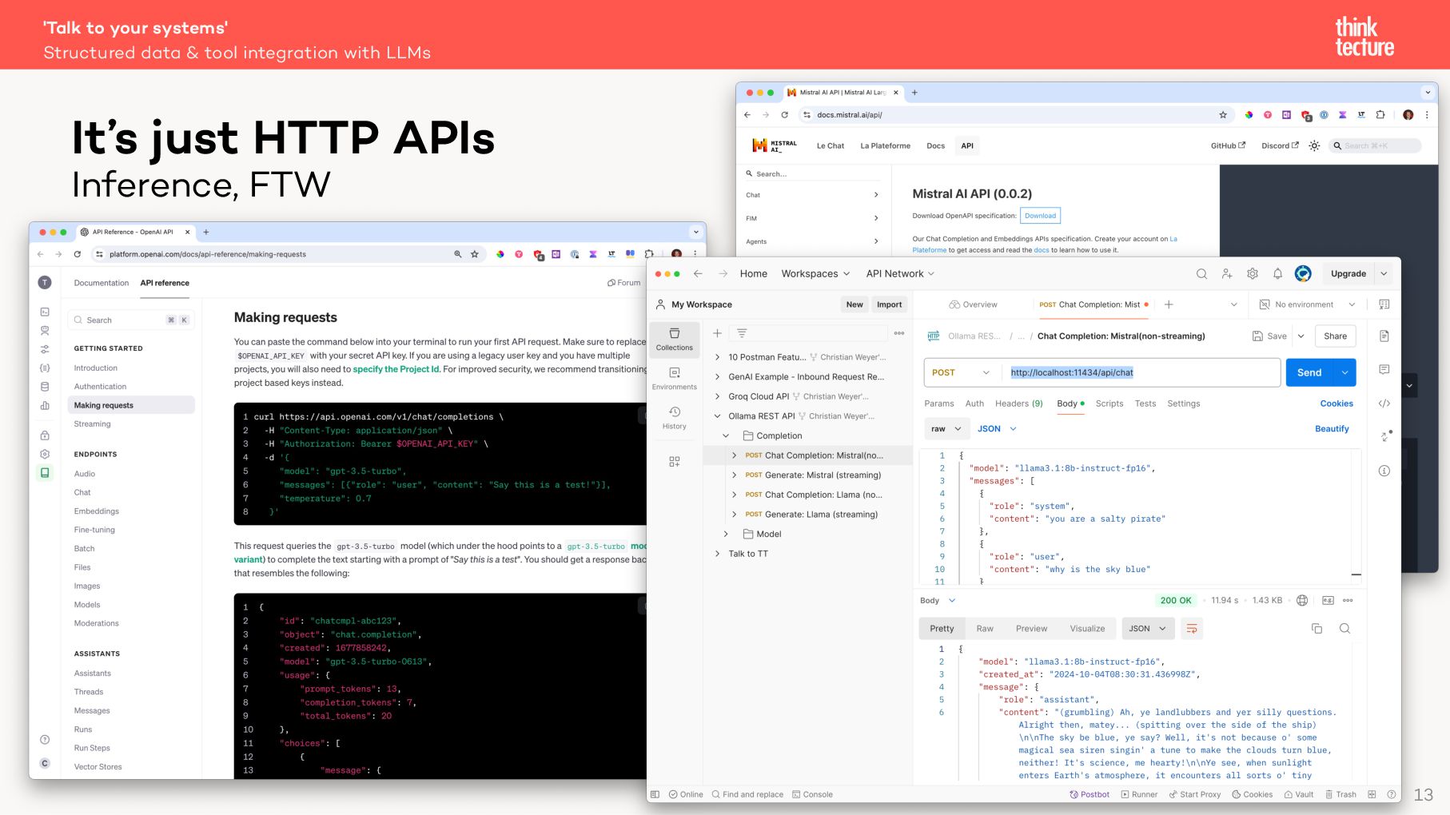Copy the response body using copy icon
1450x815 pixels.
click(1317, 629)
